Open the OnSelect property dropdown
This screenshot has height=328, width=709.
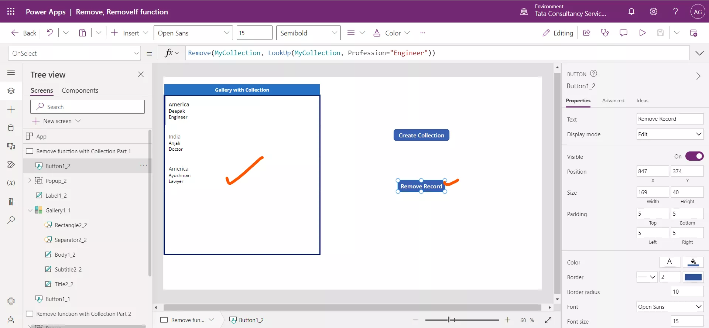[75, 53]
